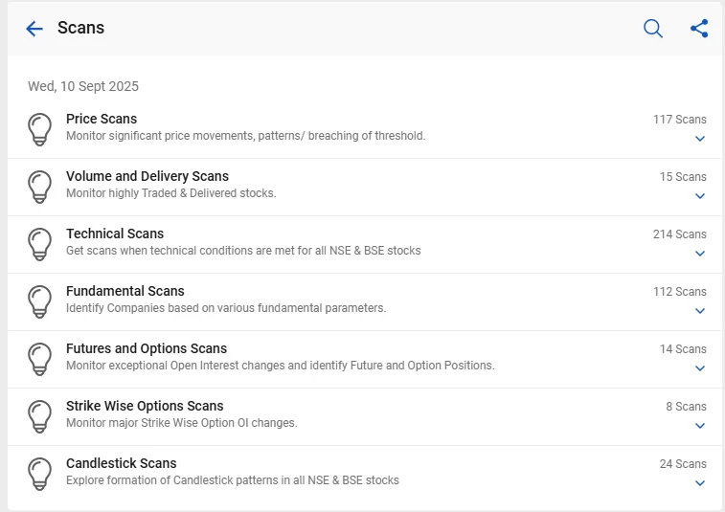
Task: Expand the Price Scans chevron
Action: point(700,139)
